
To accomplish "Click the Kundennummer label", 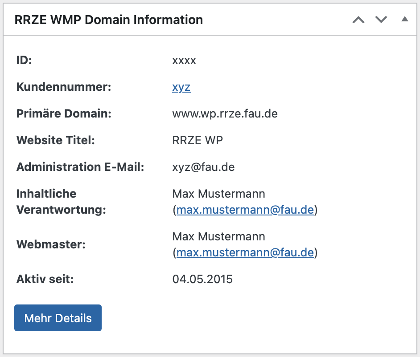I will coord(63,87).
